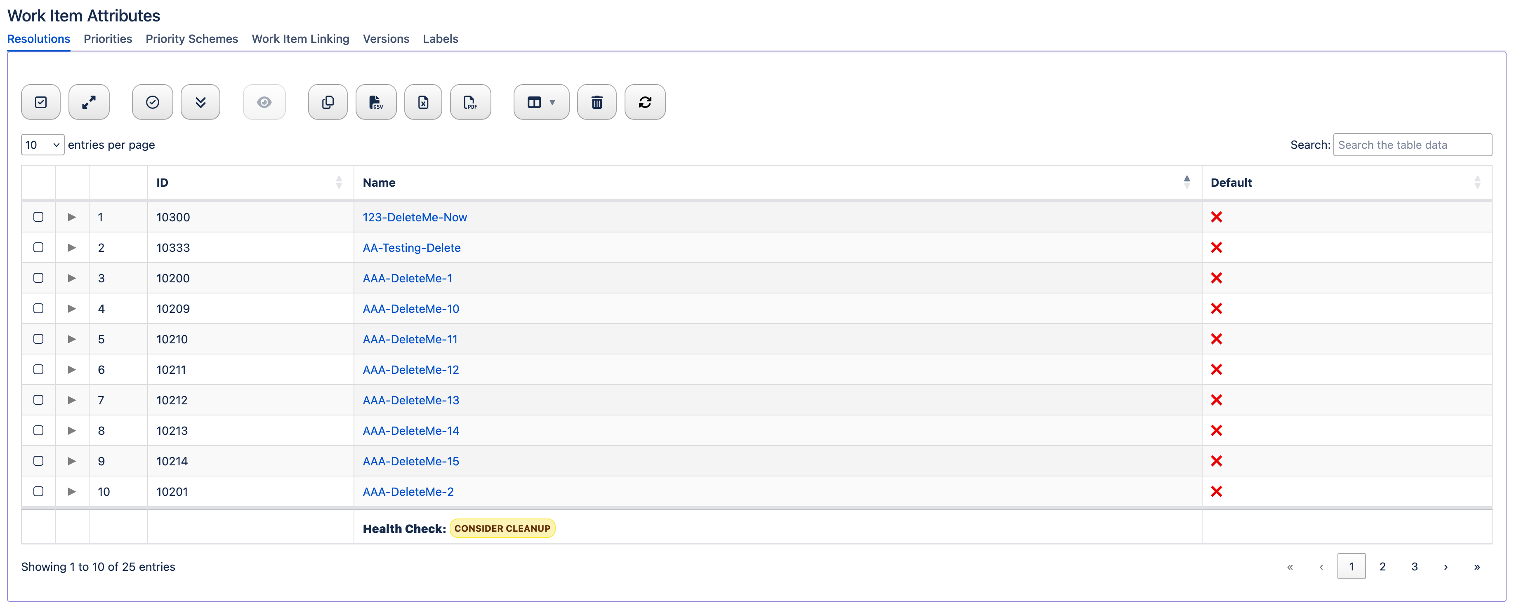Image resolution: width=1514 pixels, height=610 pixels.
Task: Open the entries per page dropdown
Action: point(42,144)
